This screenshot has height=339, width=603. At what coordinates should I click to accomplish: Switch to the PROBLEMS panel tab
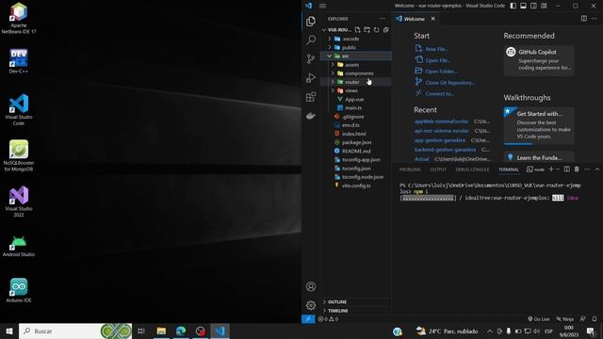pyautogui.click(x=410, y=169)
